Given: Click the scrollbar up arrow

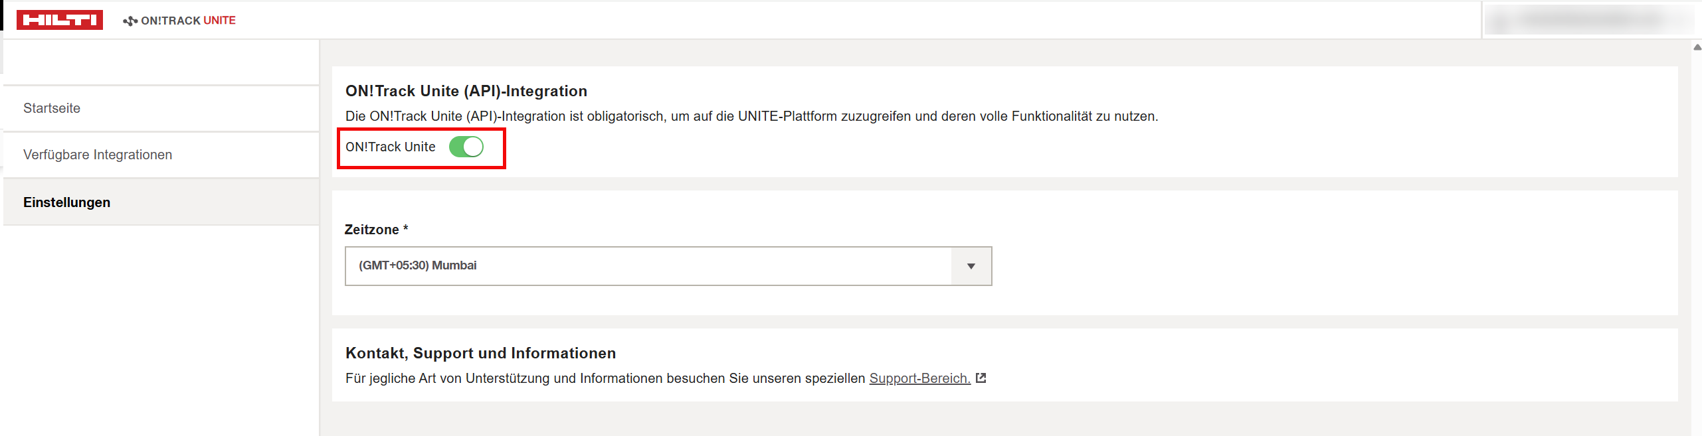Looking at the screenshot, I should pyautogui.click(x=1697, y=47).
